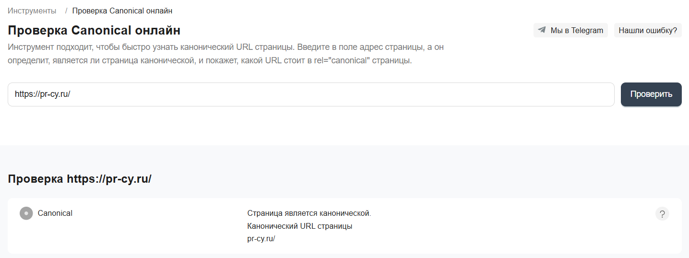Click the Проверка Canonical онлайн breadcrumb item
Screen dimensions: 689x258
tap(122, 11)
